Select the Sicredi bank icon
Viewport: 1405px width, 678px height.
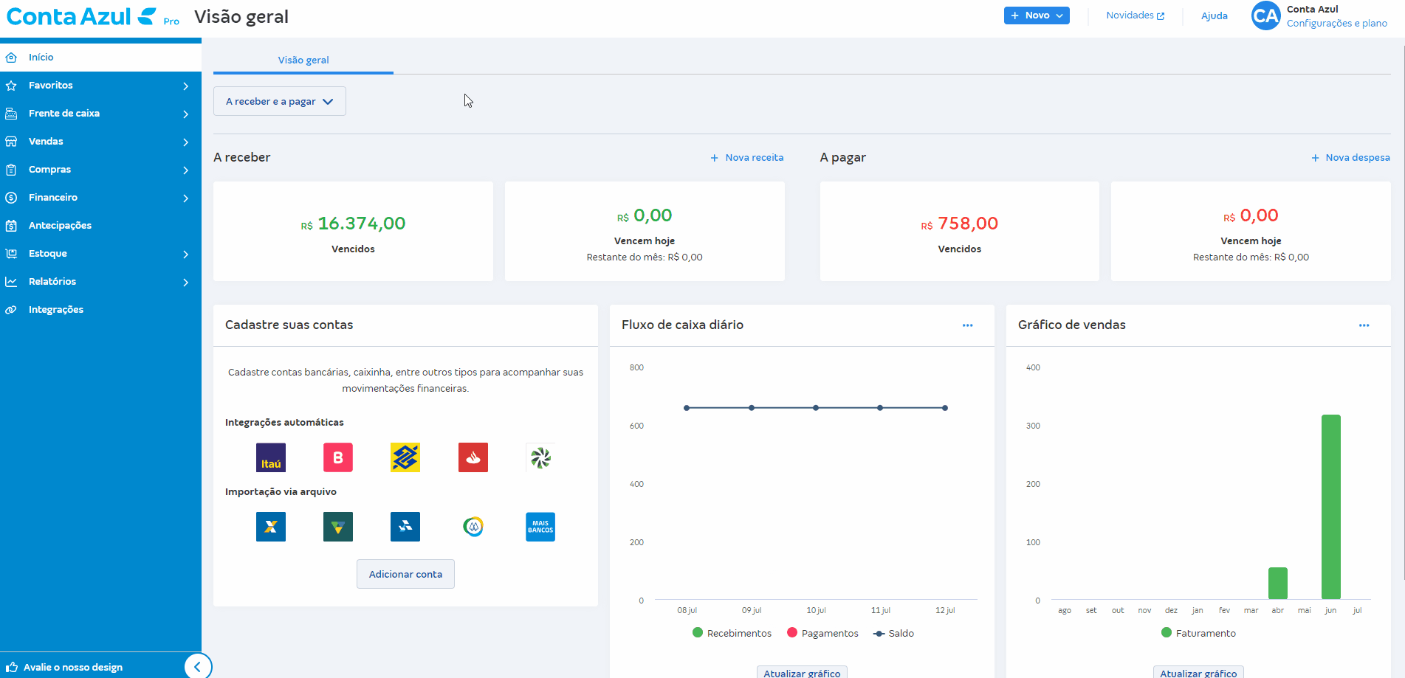click(x=540, y=457)
